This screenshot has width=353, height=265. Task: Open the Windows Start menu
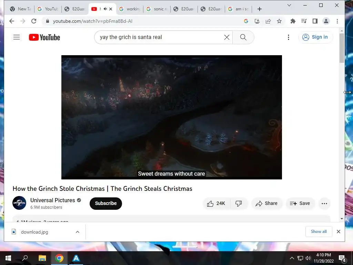pyautogui.click(x=8, y=258)
